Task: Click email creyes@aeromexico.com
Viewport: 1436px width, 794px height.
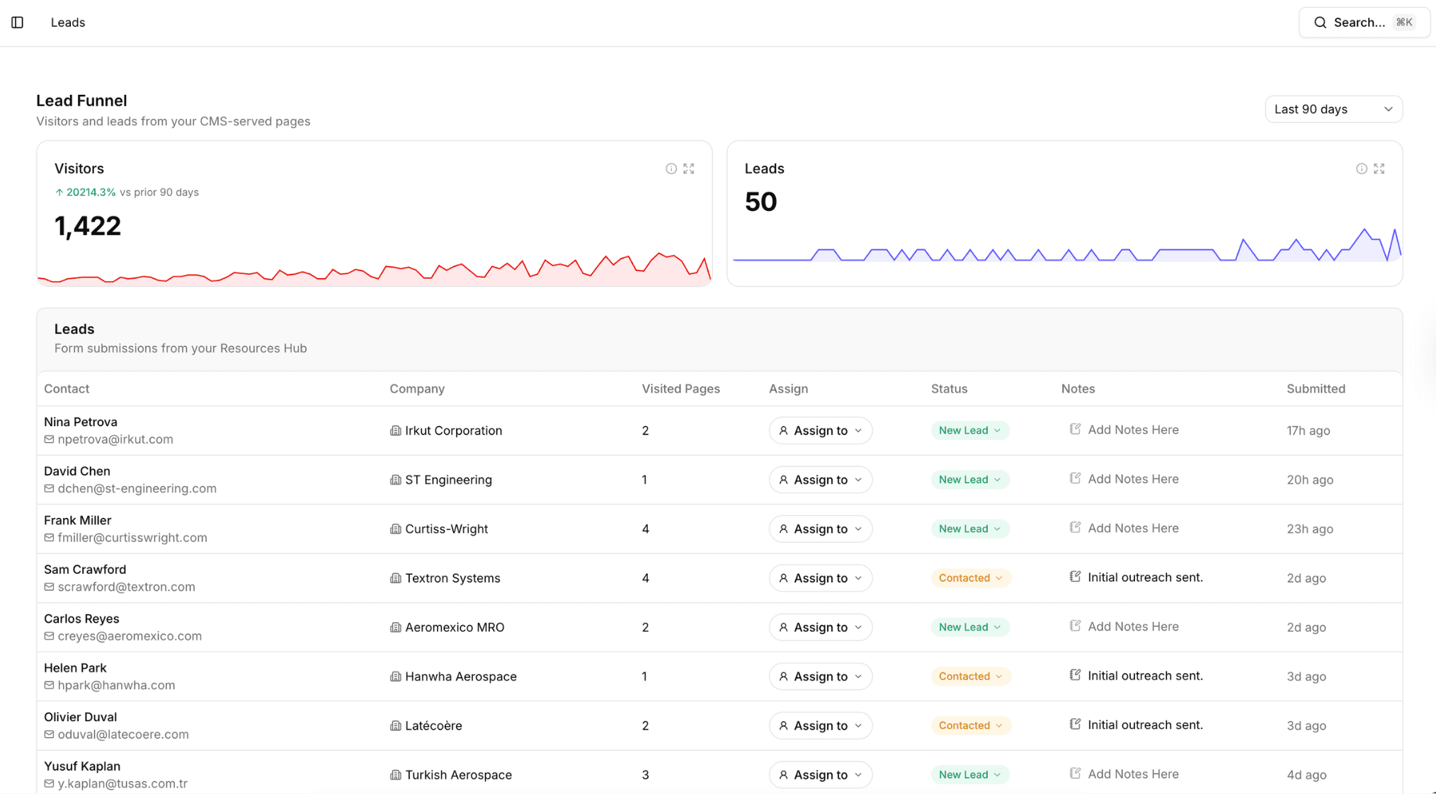Action: 130,636
